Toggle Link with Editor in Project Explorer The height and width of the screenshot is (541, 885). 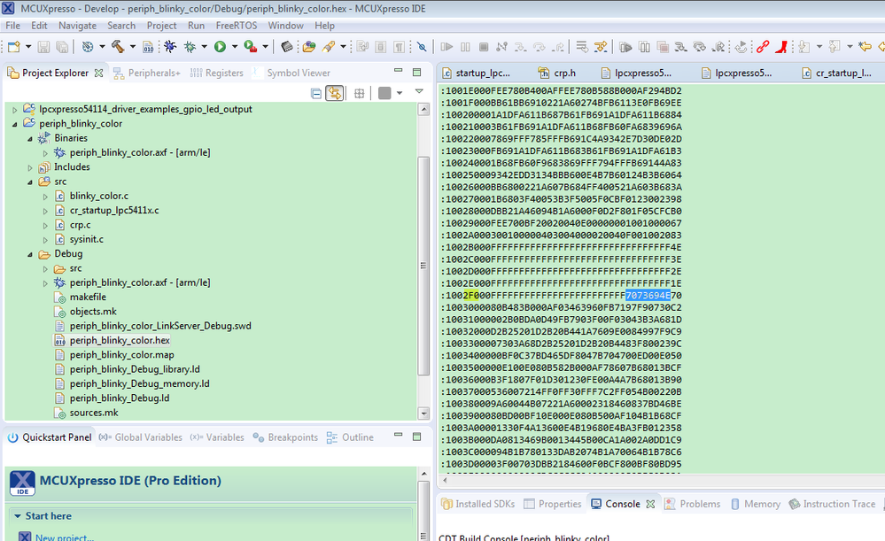click(x=335, y=93)
